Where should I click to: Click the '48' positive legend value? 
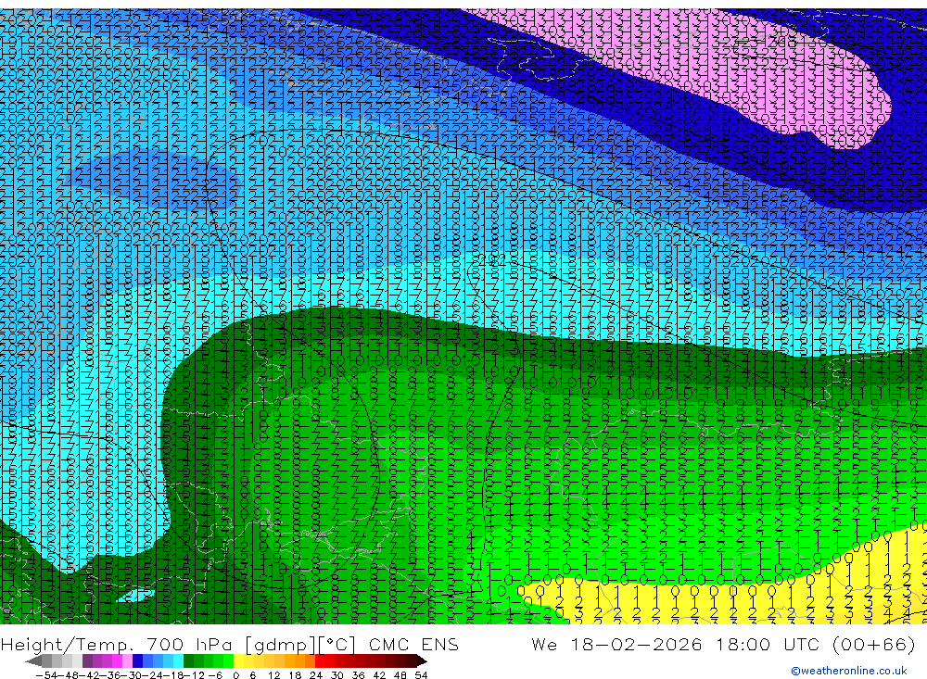(x=400, y=675)
